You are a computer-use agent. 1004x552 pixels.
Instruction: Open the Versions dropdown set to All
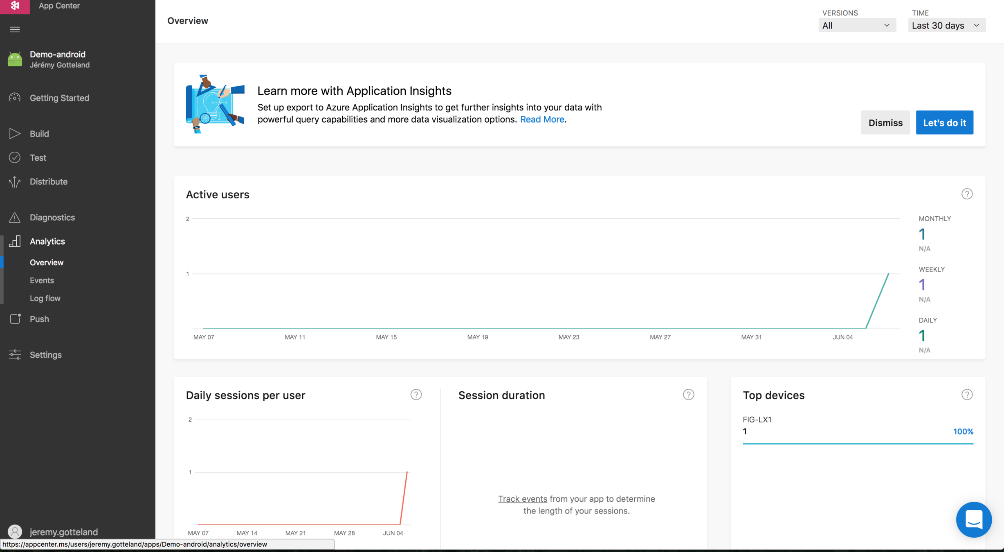(x=857, y=25)
